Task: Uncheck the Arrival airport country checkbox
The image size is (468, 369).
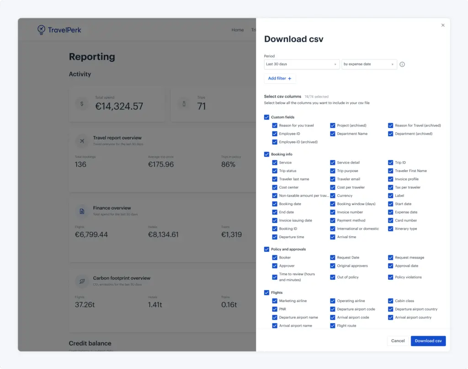Action: [390, 318]
